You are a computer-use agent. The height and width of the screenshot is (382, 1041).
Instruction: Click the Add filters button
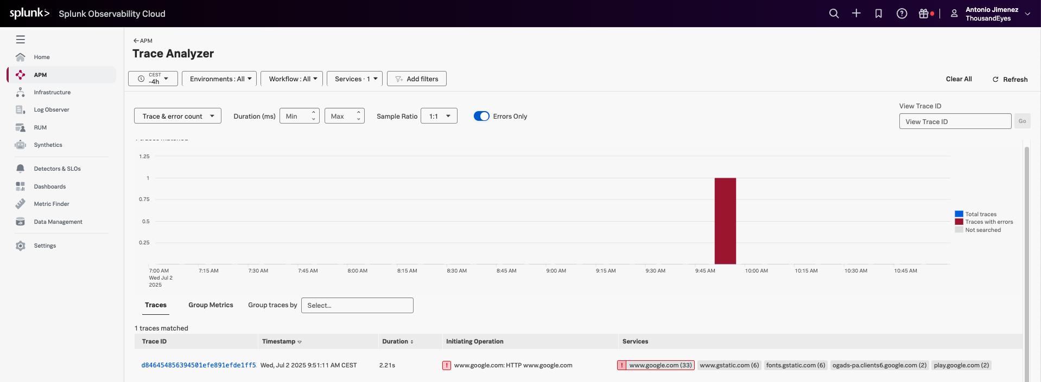point(417,79)
